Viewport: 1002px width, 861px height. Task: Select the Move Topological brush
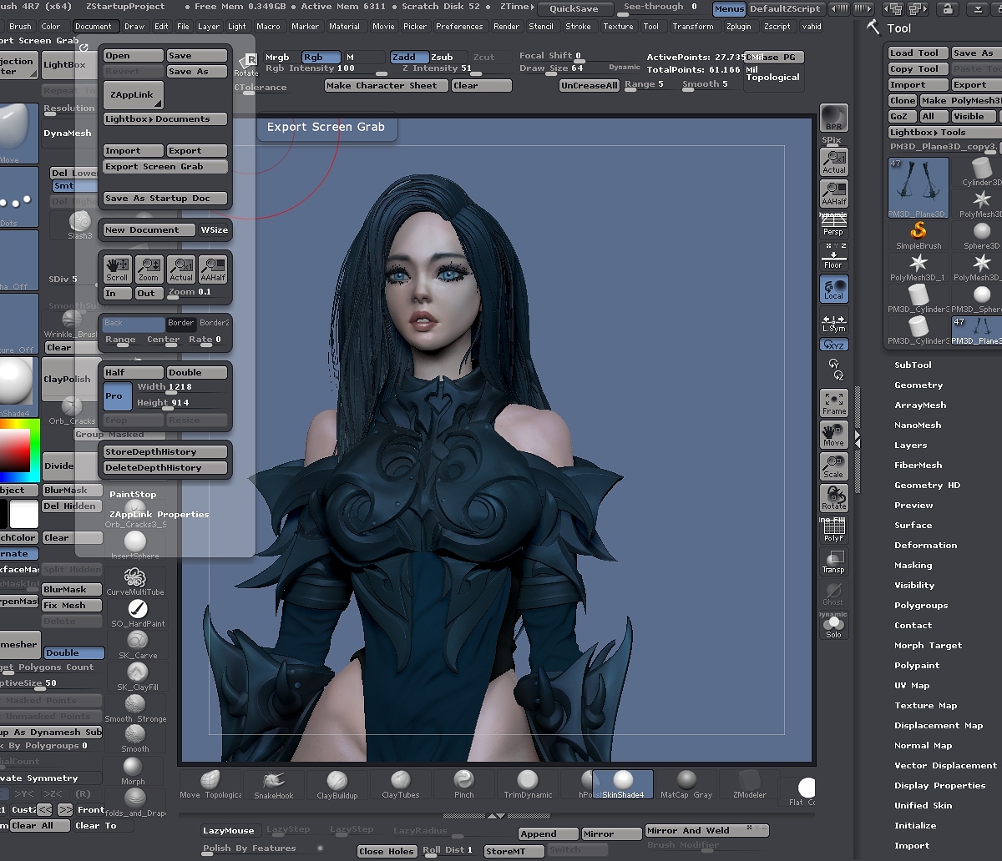point(210,784)
